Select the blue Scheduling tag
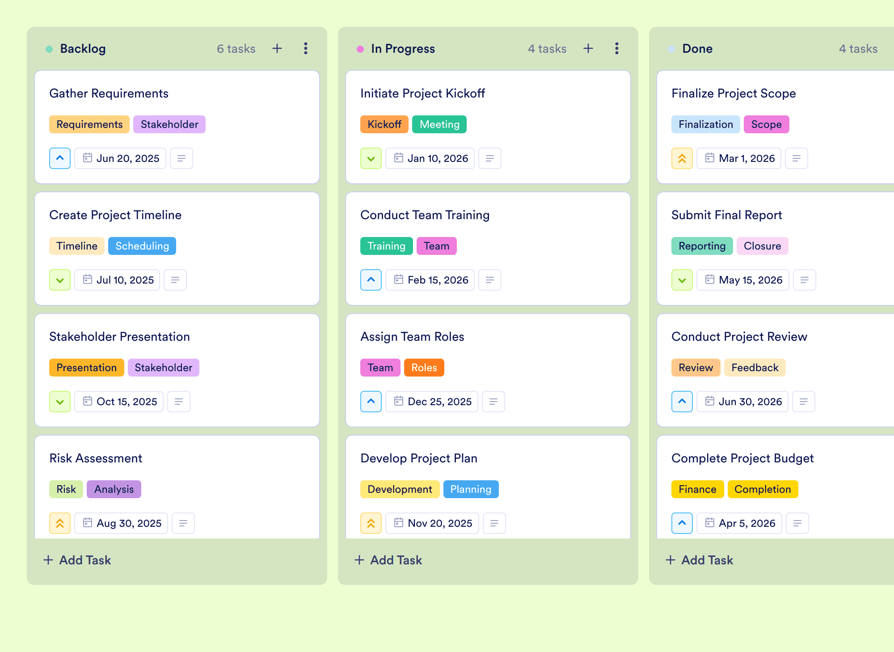The height and width of the screenshot is (652, 894). (x=142, y=246)
